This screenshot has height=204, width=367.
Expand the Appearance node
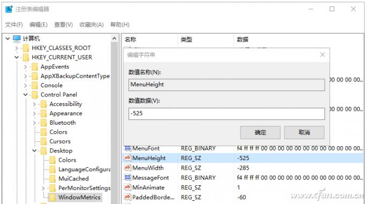34,114
